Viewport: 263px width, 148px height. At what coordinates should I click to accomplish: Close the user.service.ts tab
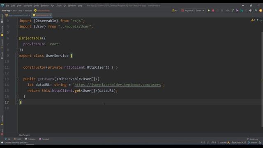coord(50,15)
